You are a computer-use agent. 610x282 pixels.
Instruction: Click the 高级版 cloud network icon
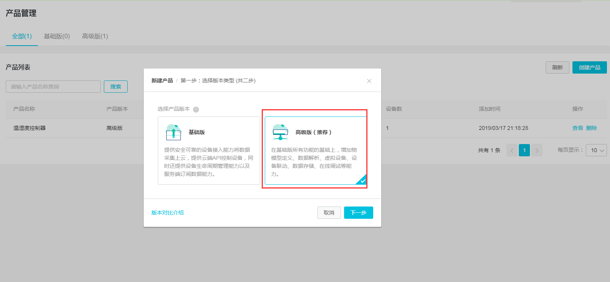coord(280,132)
